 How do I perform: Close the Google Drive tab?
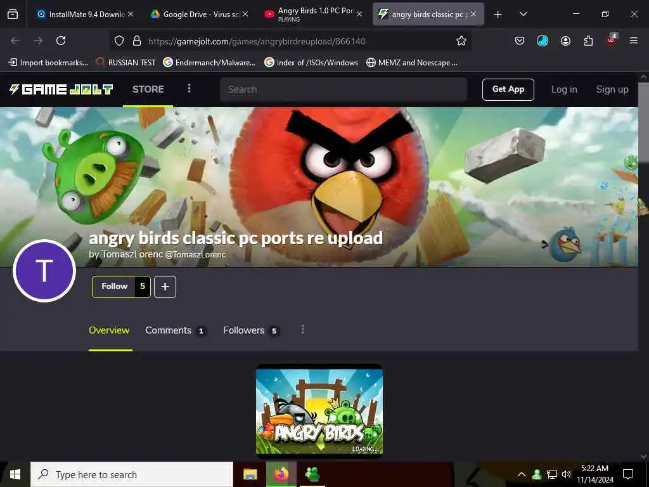coord(245,14)
